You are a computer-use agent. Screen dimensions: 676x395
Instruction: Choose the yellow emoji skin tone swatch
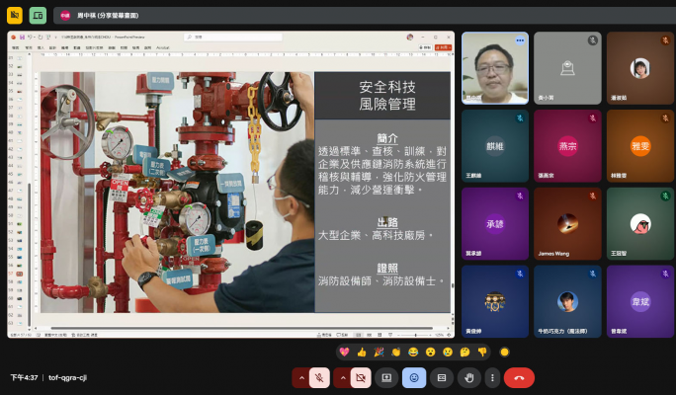[504, 352]
